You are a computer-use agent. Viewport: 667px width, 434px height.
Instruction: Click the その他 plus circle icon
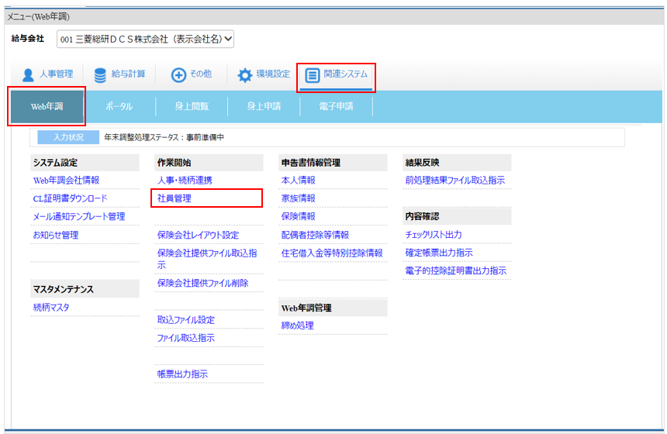(178, 75)
